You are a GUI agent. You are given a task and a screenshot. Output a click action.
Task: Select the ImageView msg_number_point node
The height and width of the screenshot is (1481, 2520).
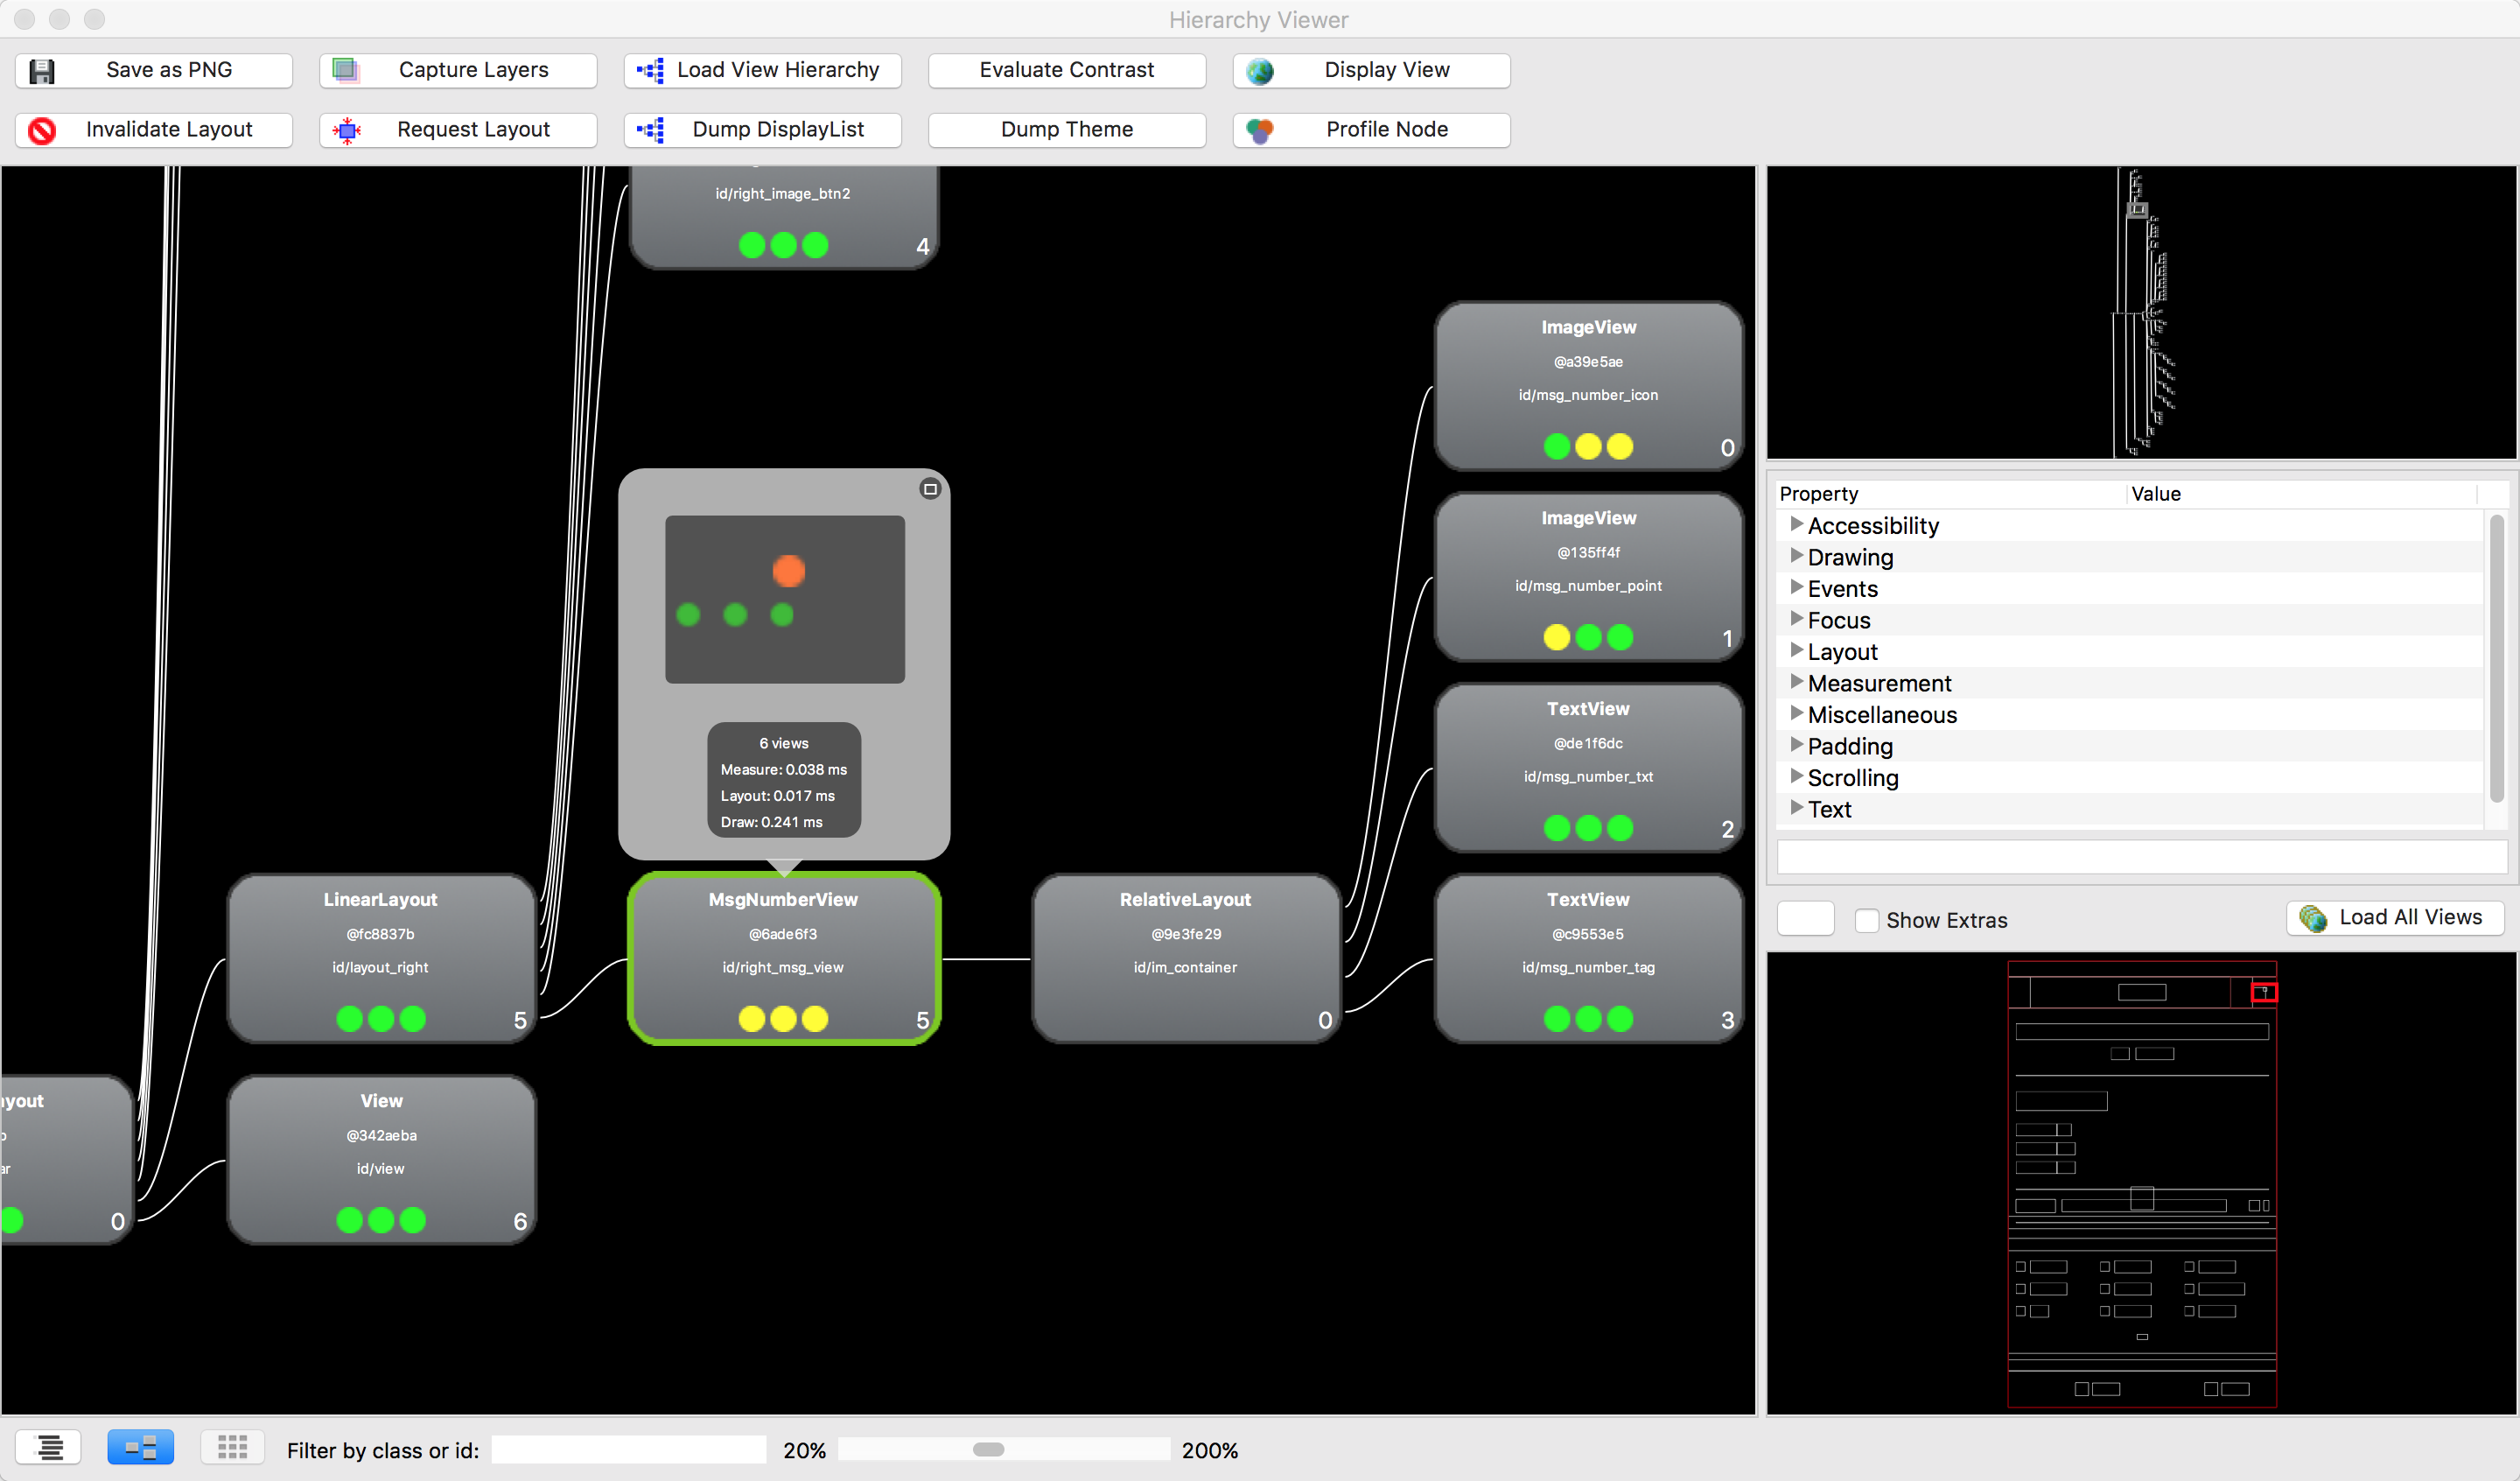point(1588,578)
